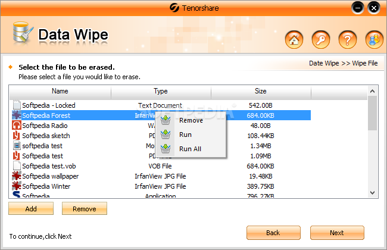Click the 19.48KB size value

pos(261,176)
